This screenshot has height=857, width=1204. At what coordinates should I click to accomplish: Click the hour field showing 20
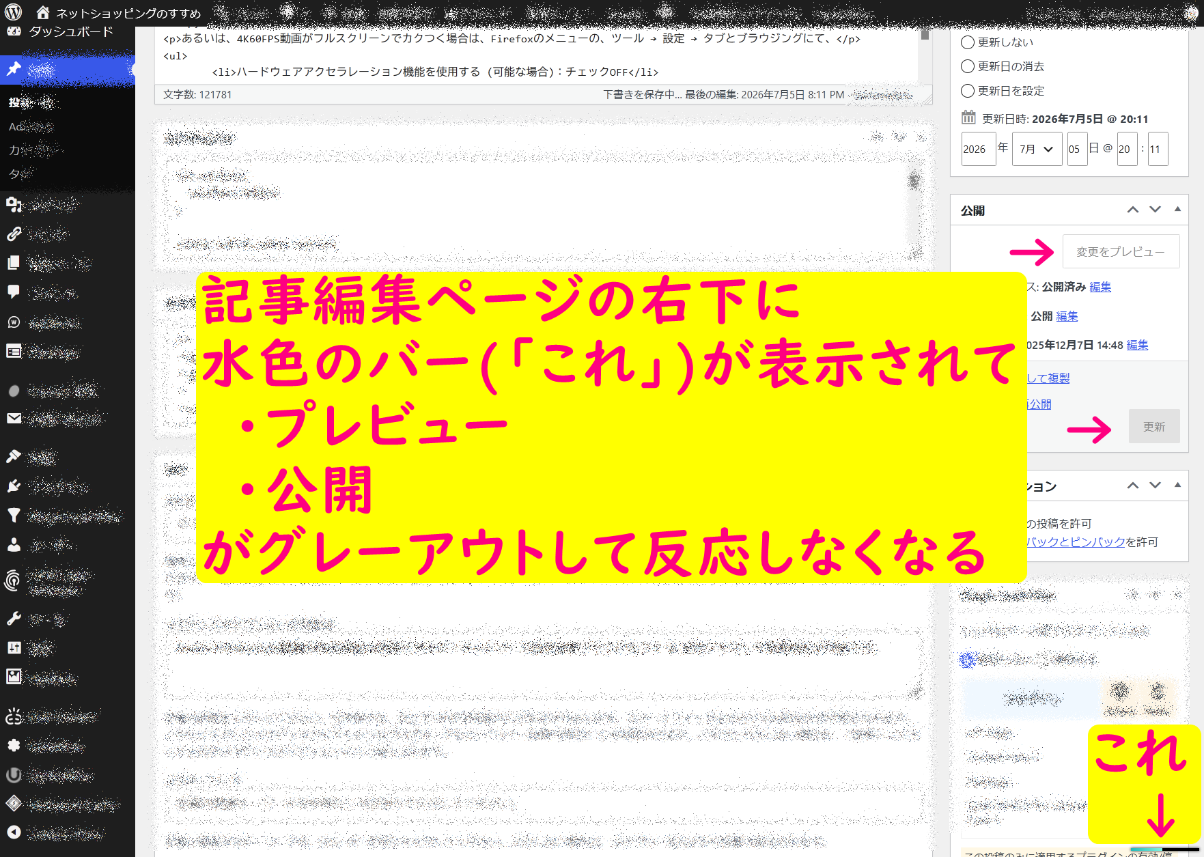pos(1127,149)
